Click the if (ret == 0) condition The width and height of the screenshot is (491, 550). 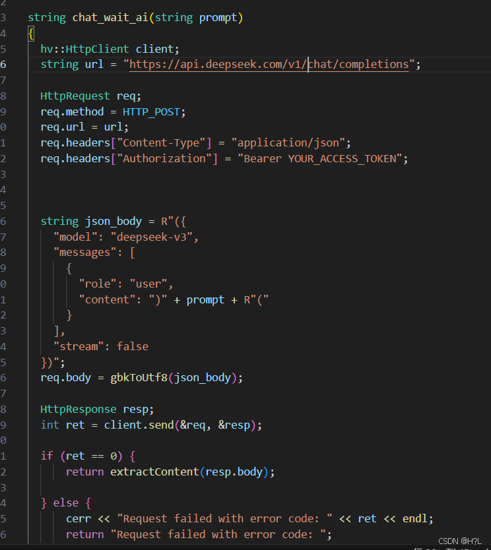[x=81, y=456]
